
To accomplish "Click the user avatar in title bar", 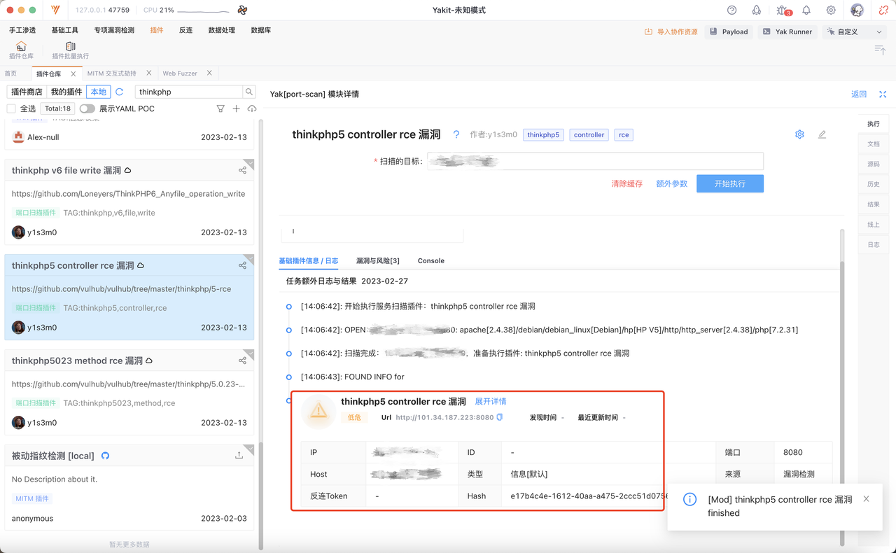I will point(857,10).
